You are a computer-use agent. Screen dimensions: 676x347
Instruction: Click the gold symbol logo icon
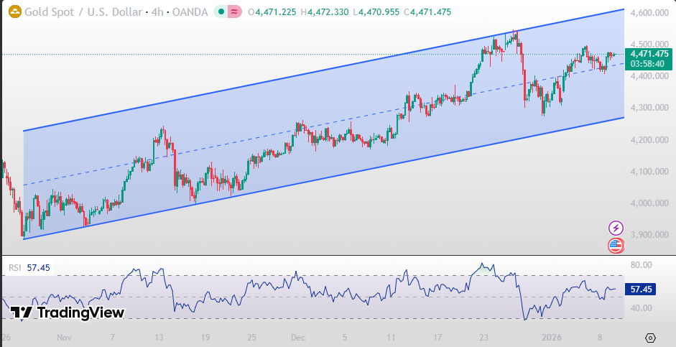point(12,11)
